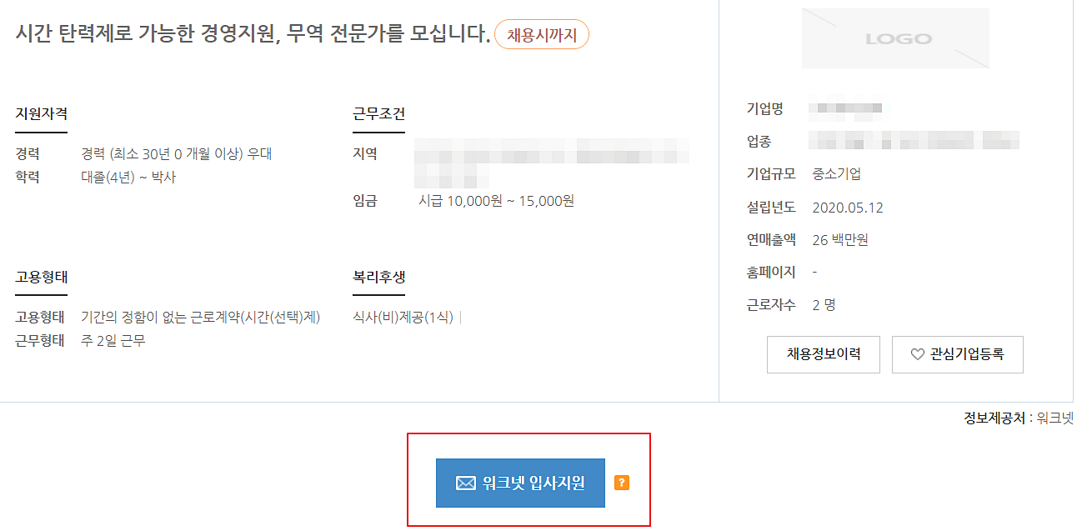The height and width of the screenshot is (531, 1087).
Task: Expand the 채용정보이력 hiring history panel
Action: click(x=823, y=353)
